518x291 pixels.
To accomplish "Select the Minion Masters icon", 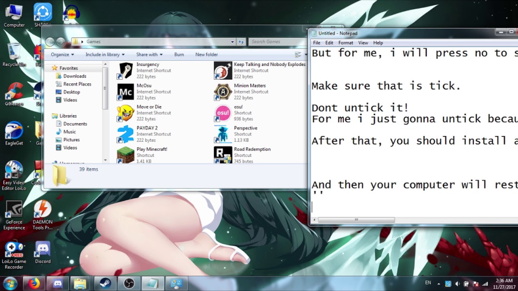I will tap(223, 92).
